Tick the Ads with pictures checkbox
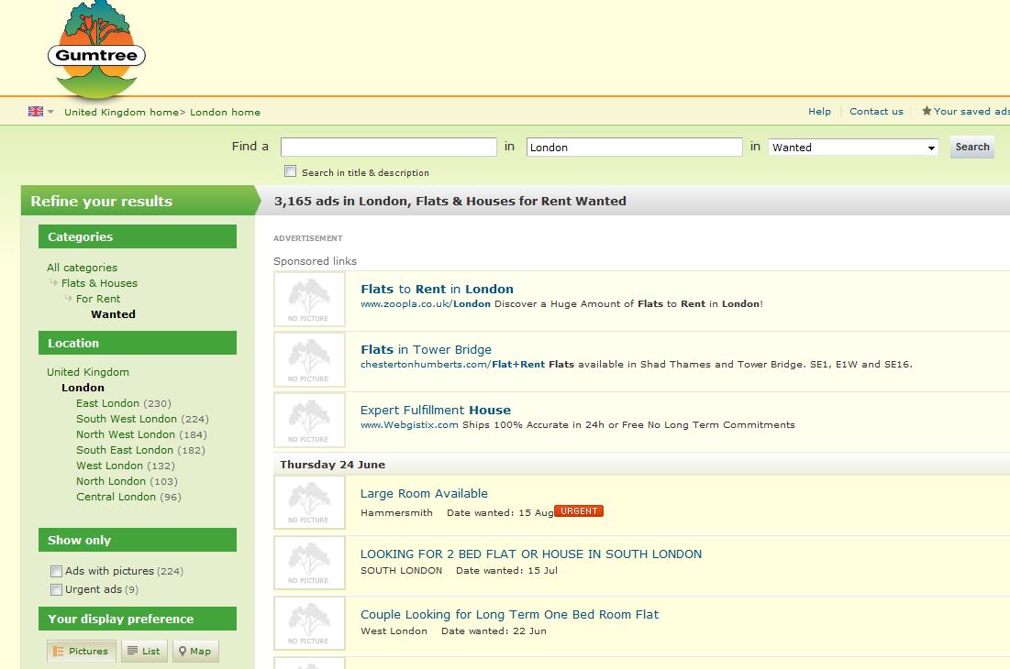This screenshot has width=1010, height=669. tap(57, 572)
